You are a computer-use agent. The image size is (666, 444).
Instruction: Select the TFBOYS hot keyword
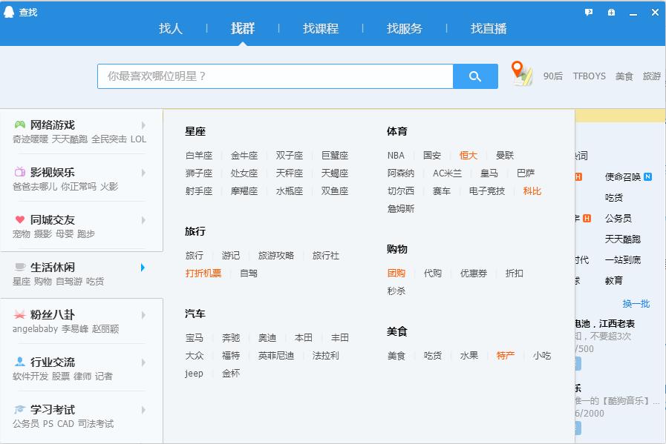[588, 76]
